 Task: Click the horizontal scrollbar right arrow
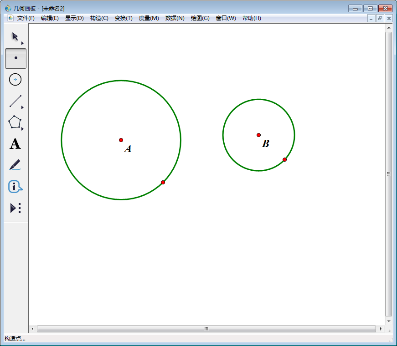[x=381, y=329]
